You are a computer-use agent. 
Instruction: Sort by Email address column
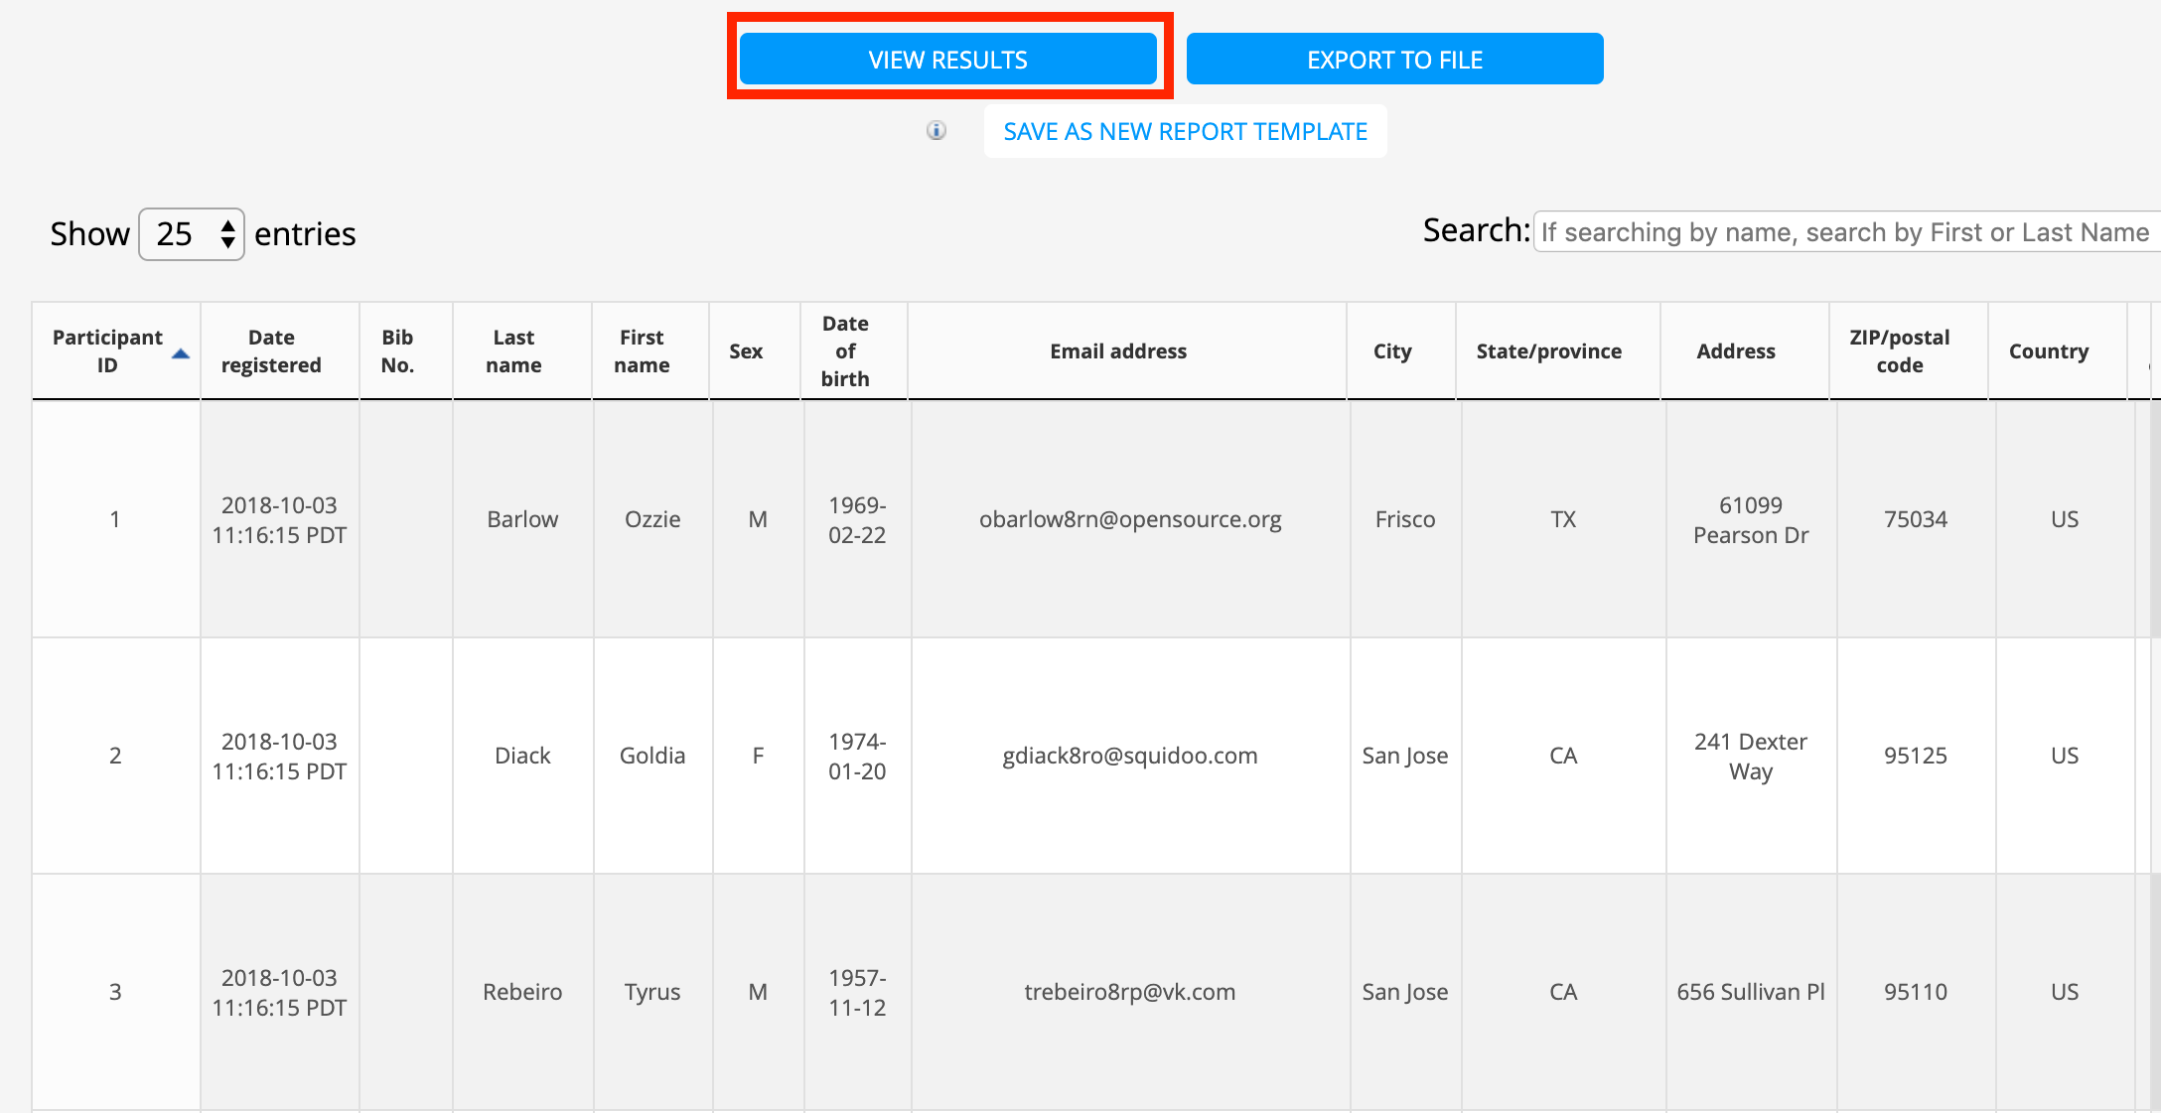click(1118, 351)
